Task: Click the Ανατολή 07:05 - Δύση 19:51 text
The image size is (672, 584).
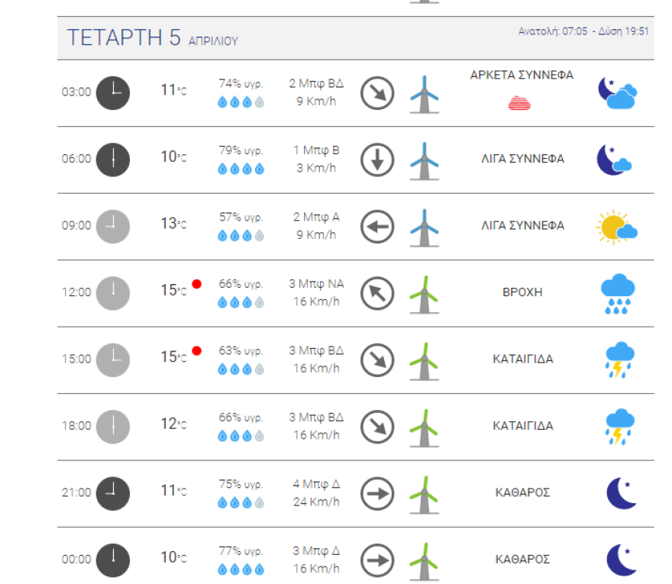Action: point(583,31)
